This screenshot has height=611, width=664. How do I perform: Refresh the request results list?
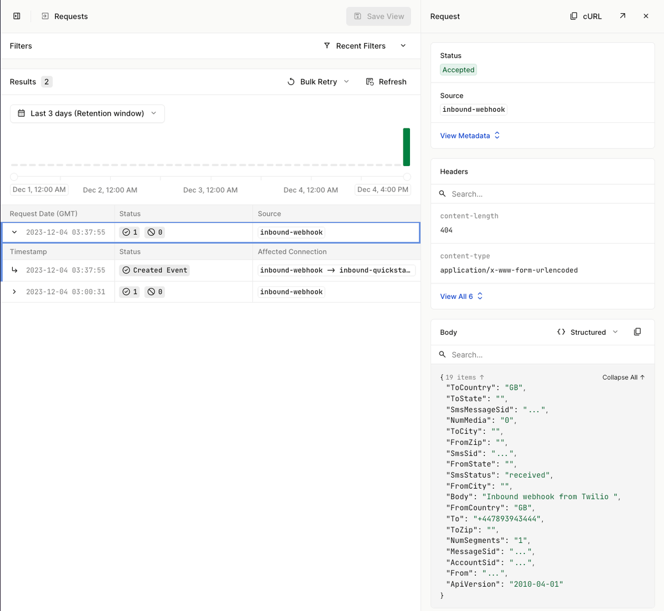tap(386, 81)
